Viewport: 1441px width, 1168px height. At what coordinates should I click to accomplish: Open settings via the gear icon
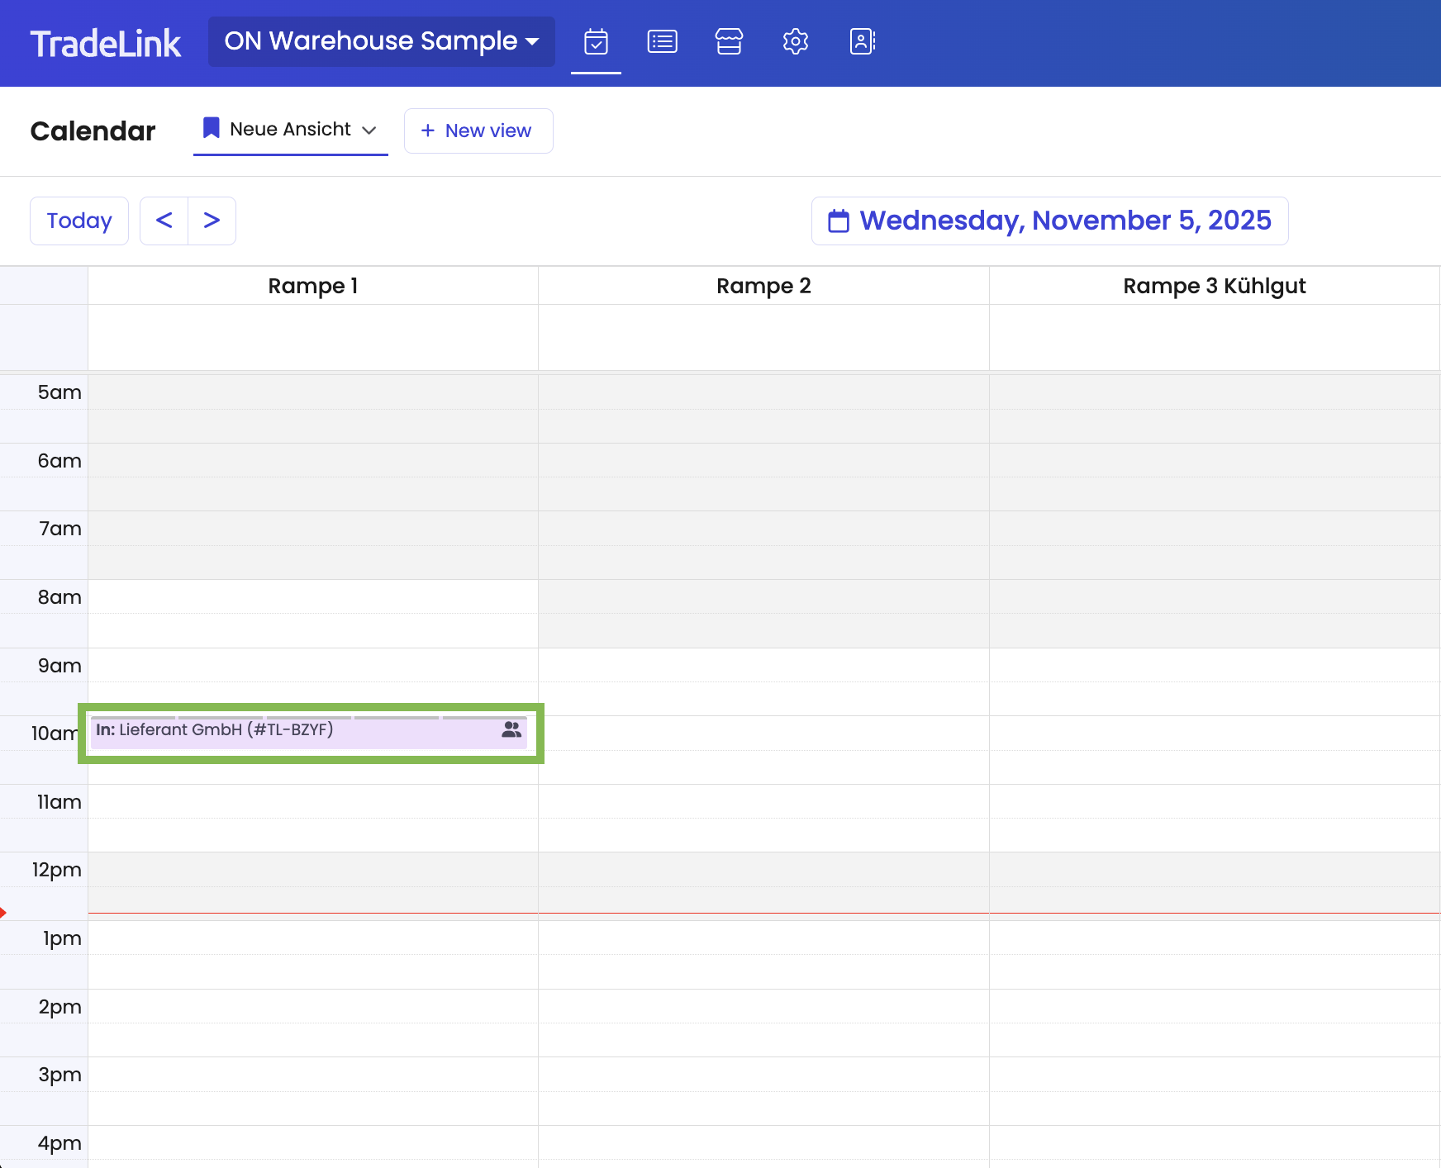tap(795, 41)
